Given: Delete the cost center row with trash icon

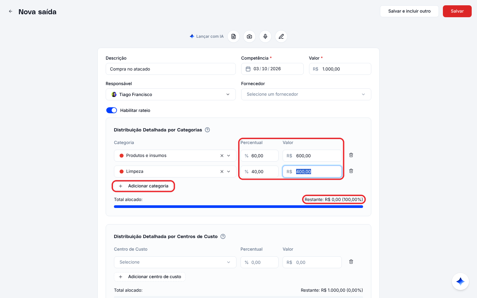Looking at the screenshot, I should point(351,262).
